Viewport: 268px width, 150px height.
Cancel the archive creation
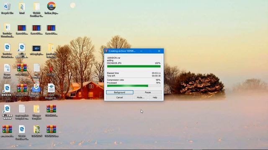point(120,97)
